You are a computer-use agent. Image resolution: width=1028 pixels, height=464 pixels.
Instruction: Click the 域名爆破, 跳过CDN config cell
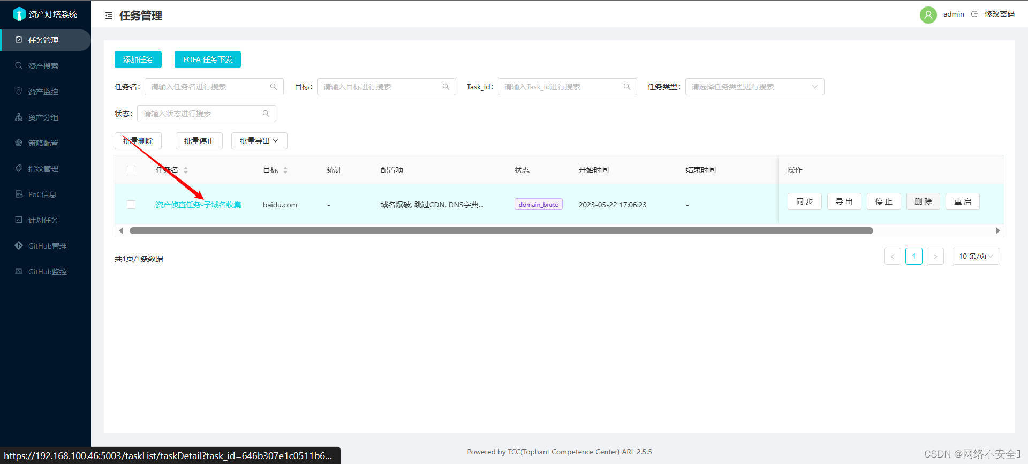432,205
